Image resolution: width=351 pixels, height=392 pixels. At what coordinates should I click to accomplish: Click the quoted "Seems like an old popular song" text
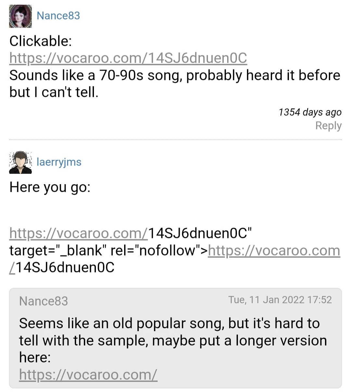click(169, 323)
